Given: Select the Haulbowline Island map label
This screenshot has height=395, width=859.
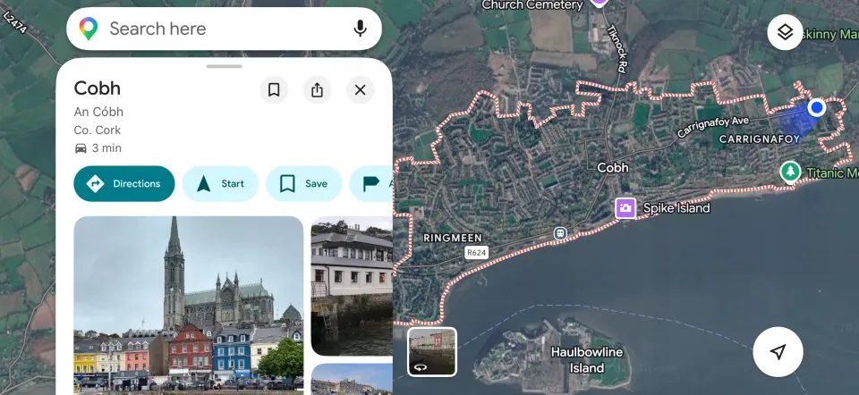Looking at the screenshot, I should 588,360.
